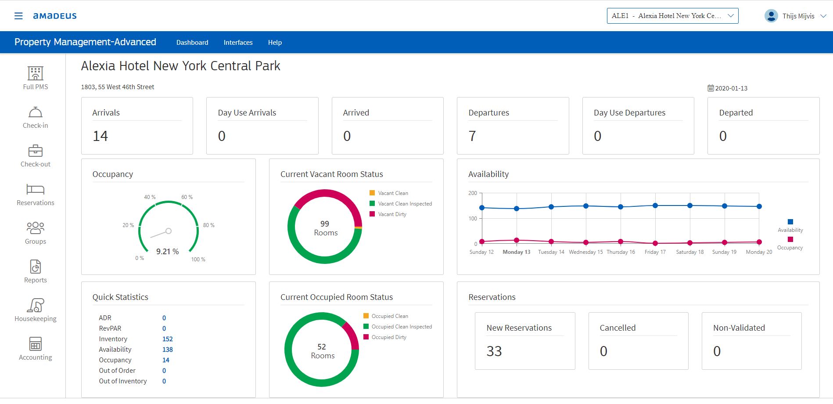
Task: Launch the Housekeeping vacuum icon
Action: pyautogui.click(x=36, y=305)
